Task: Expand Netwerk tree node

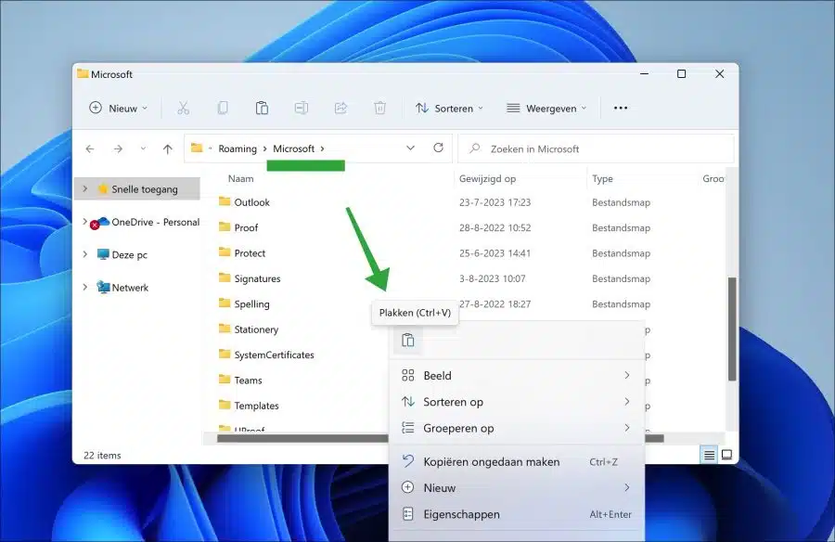Action: pyautogui.click(x=85, y=288)
